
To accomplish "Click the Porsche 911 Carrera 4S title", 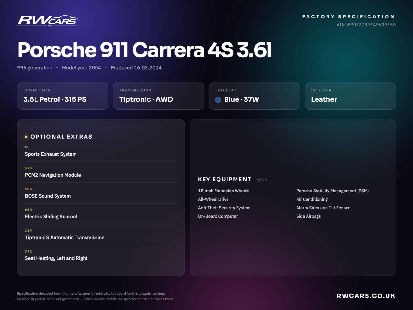I will (145, 50).
